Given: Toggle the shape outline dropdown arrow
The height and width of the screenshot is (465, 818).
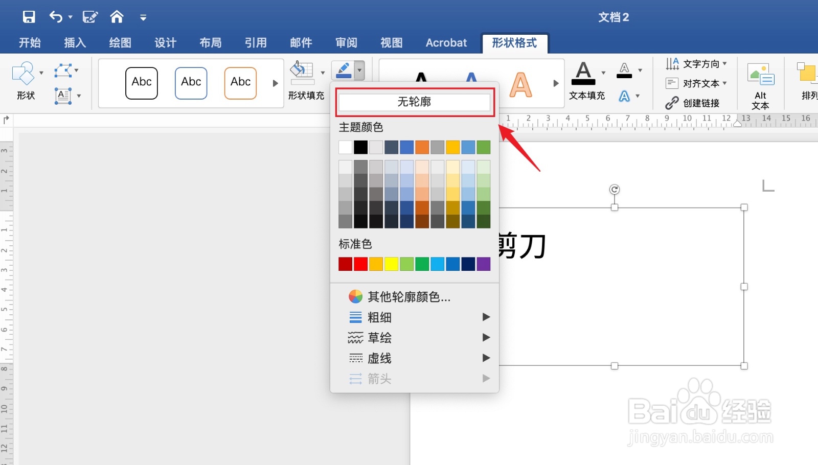Looking at the screenshot, I should [x=360, y=70].
